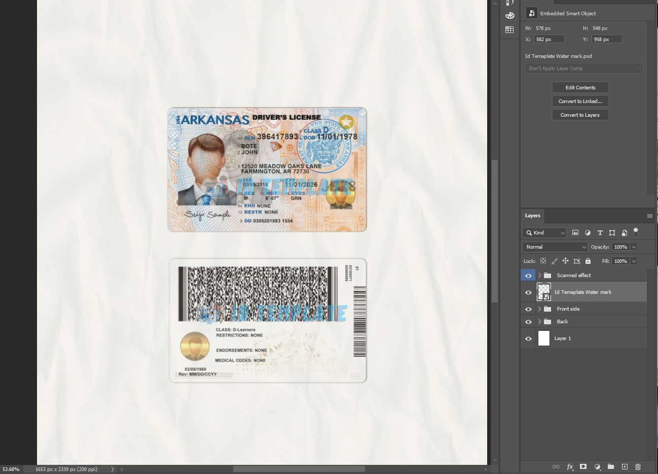Toggle visibility of Id Temaplate Water mark layer
The height and width of the screenshot is (474, 658).
[x=528, y=292]
